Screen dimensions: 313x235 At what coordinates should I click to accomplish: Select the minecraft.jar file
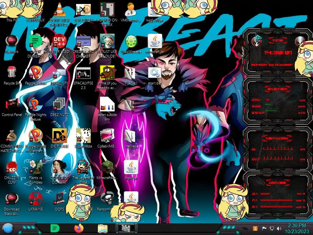pos(155,44)
